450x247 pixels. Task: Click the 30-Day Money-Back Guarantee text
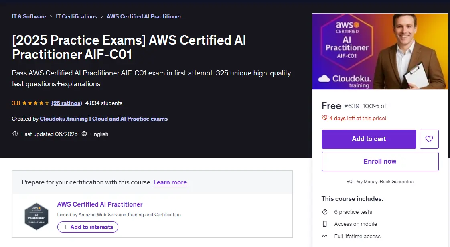(380, 182)
